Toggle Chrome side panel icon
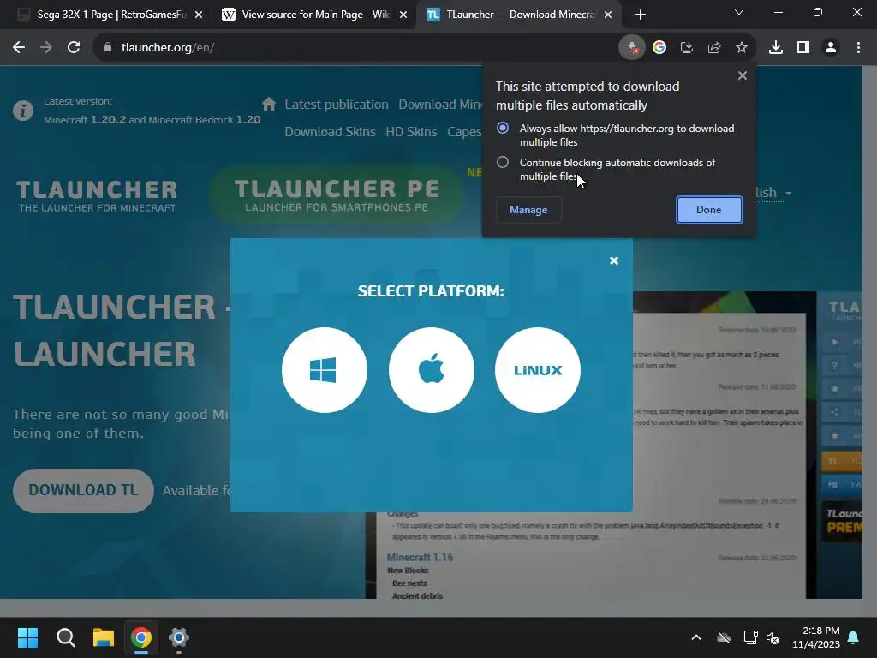The image size is (877, 658). pyautogui.click(x=803, y=48)
